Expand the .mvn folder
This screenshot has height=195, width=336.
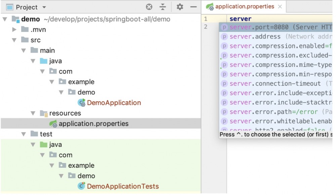[13, 30]
